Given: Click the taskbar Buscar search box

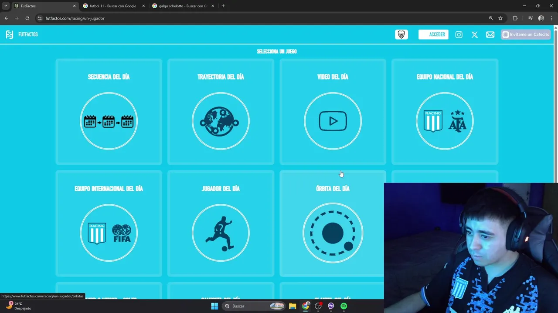Looking at the screenshot, I should [x=254, y=306].
